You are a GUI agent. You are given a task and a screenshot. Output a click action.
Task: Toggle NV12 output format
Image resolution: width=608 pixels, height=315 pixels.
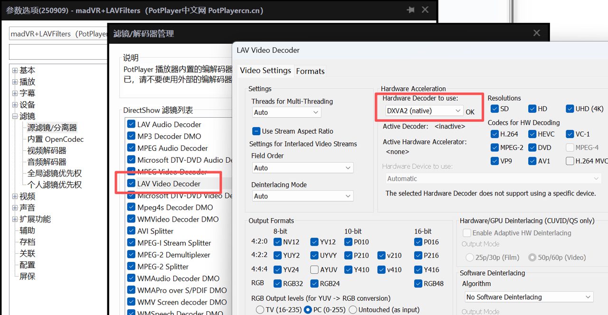(x=278, y=242)
